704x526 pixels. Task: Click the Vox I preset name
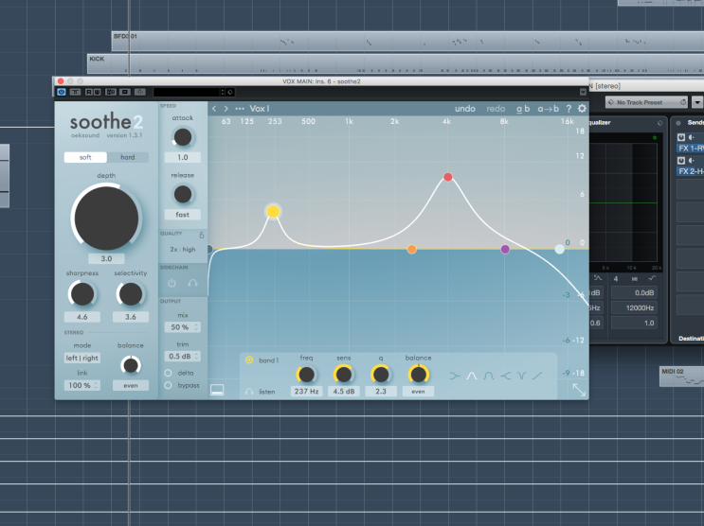coord(260,109)
